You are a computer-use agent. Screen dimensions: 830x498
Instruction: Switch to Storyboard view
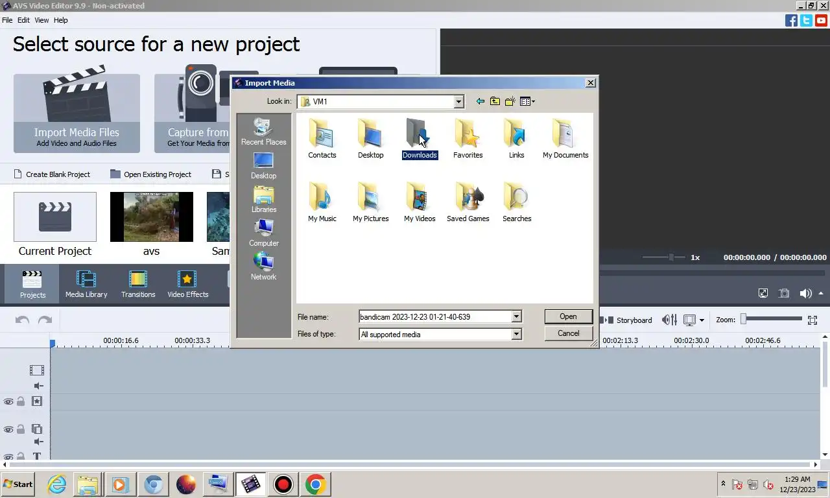(x=627, y=320)
